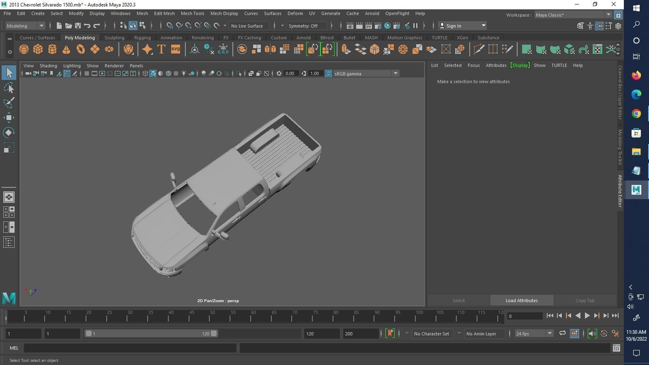The image size is (649, 365).
Task: Click the SVG import shelf icon
Action: click(175, 49)
